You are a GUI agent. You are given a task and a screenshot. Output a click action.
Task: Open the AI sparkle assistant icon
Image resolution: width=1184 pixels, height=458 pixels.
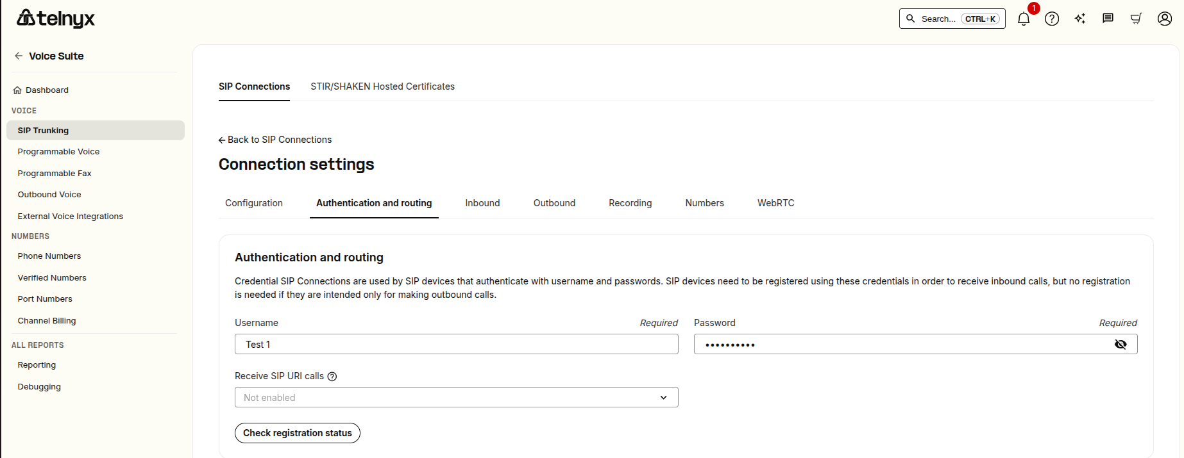pyautogui.click(x=1080, y=19)
